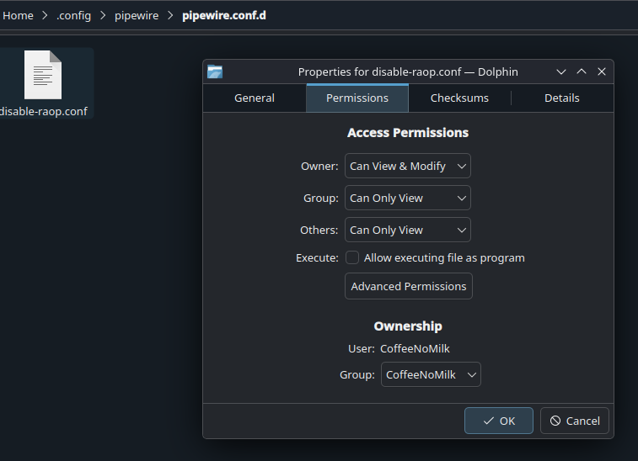
Task: Switch to the General tab
Action: tap(255, 98)
